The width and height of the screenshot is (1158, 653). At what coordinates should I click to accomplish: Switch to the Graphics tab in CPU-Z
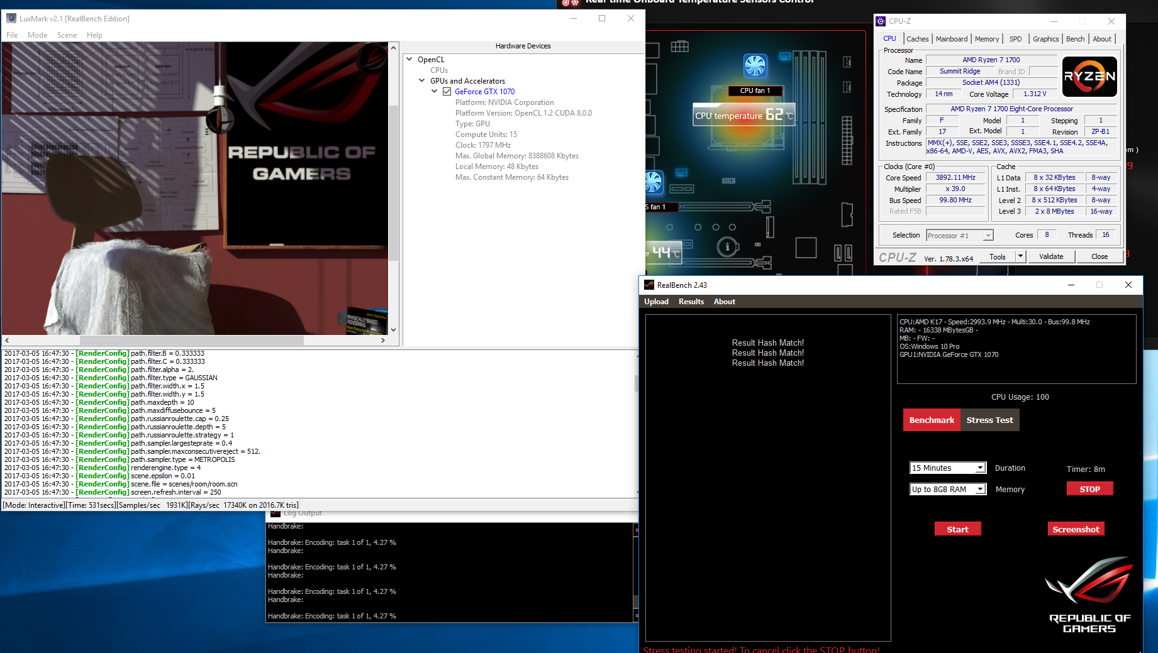(x=1045, y=39)
